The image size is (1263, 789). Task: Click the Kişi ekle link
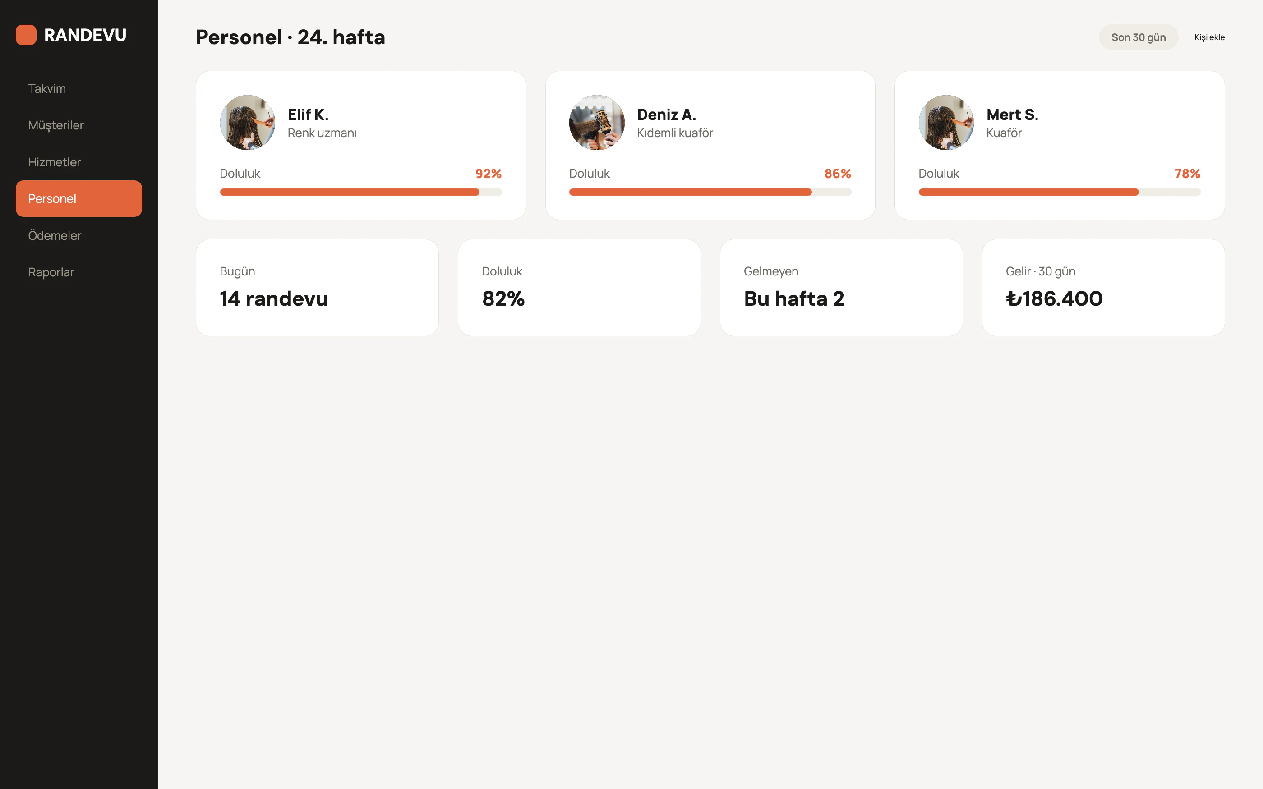tap(1209, 37)
